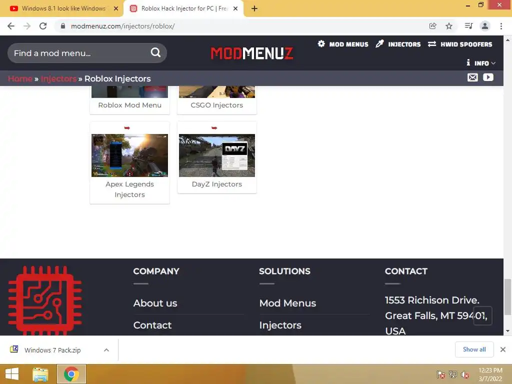512x384 pixels.
Task: Click the share page icon in address bar
Action: (x=433, y=26)
